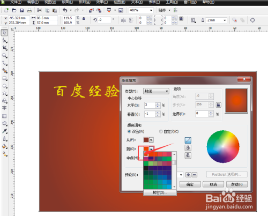The width and height of the screenshot is (268, 216).
Task: Select the Shape tool in toolbox
Action: pyautogui.click(x=4, y=40)
